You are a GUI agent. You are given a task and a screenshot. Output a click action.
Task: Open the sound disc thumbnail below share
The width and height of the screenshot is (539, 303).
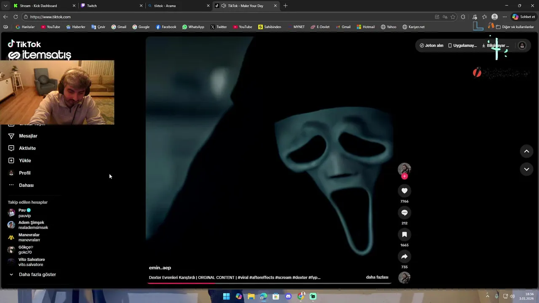click(404, 278)
